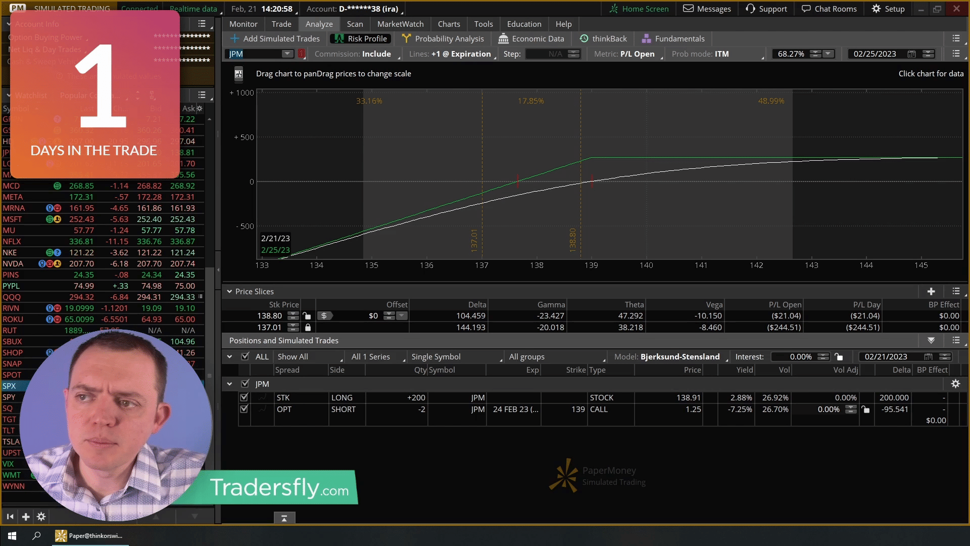Open Paper@thinkorswim taskbar item

coord(91,536)
